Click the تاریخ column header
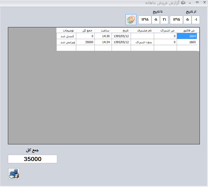The image size is (208, 187). [121, 31]
